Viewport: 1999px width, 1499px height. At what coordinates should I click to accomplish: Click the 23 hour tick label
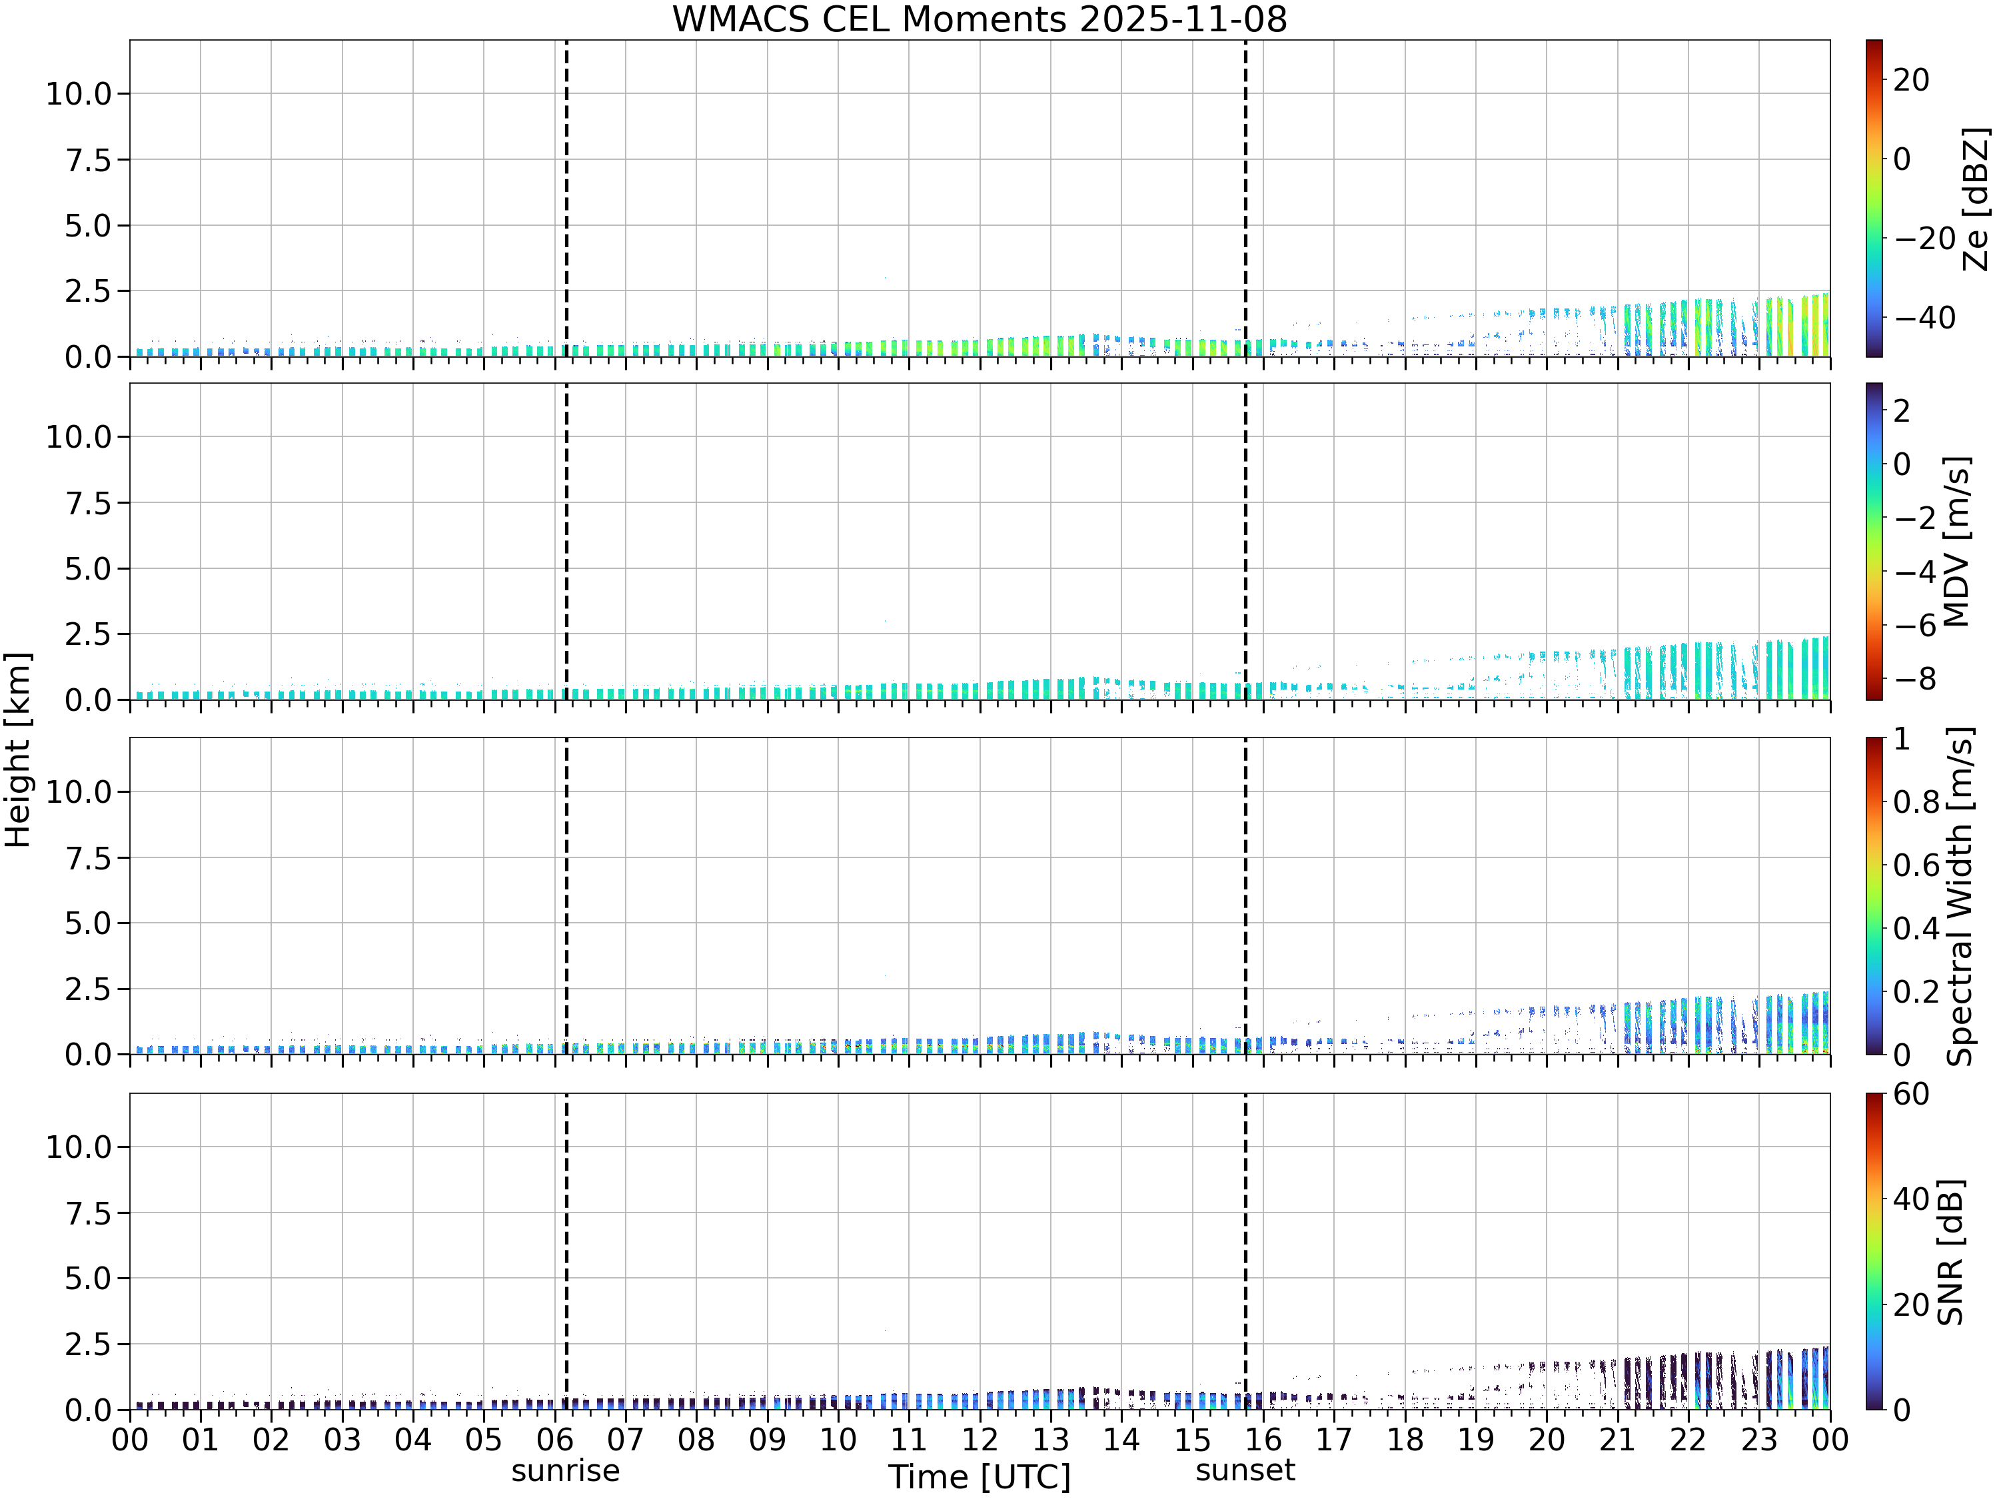point(1760,1439)
